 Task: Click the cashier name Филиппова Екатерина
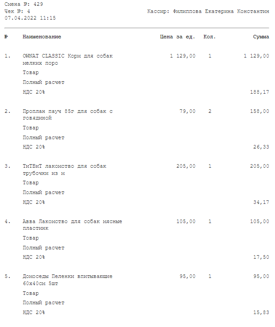click(203, 11)
